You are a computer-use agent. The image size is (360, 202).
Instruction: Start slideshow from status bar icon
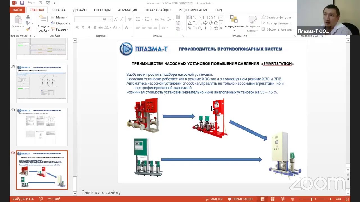[x=293, y=199]
